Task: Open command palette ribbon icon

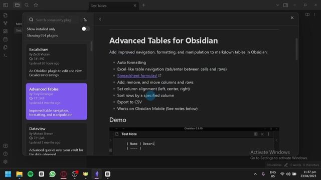Action: click(x=6, y=55)
